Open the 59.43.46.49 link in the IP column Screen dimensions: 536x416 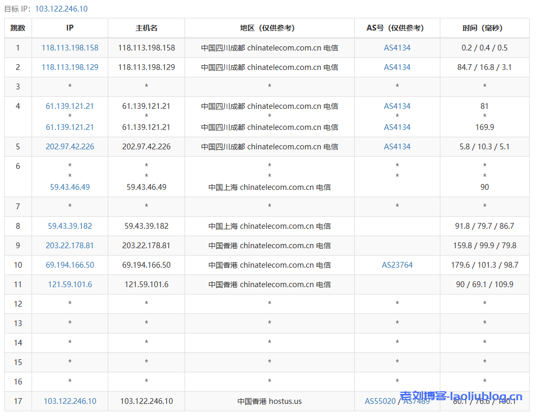click(x=70, y=187)
